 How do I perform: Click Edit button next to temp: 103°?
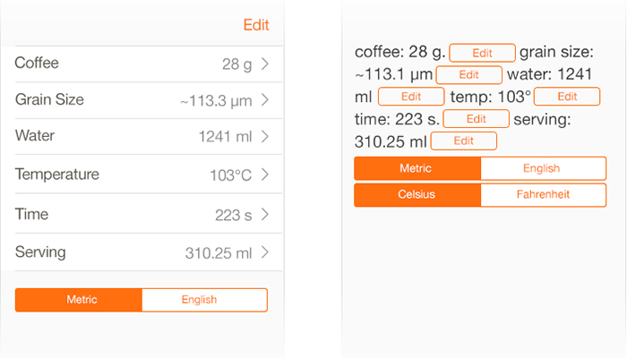tap(566, 97)
